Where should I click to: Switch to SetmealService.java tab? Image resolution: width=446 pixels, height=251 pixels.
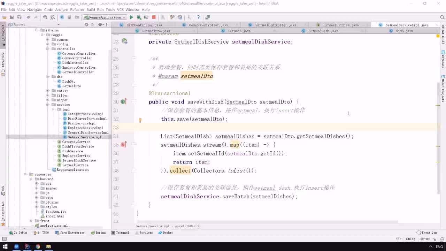tap(341, 25)
